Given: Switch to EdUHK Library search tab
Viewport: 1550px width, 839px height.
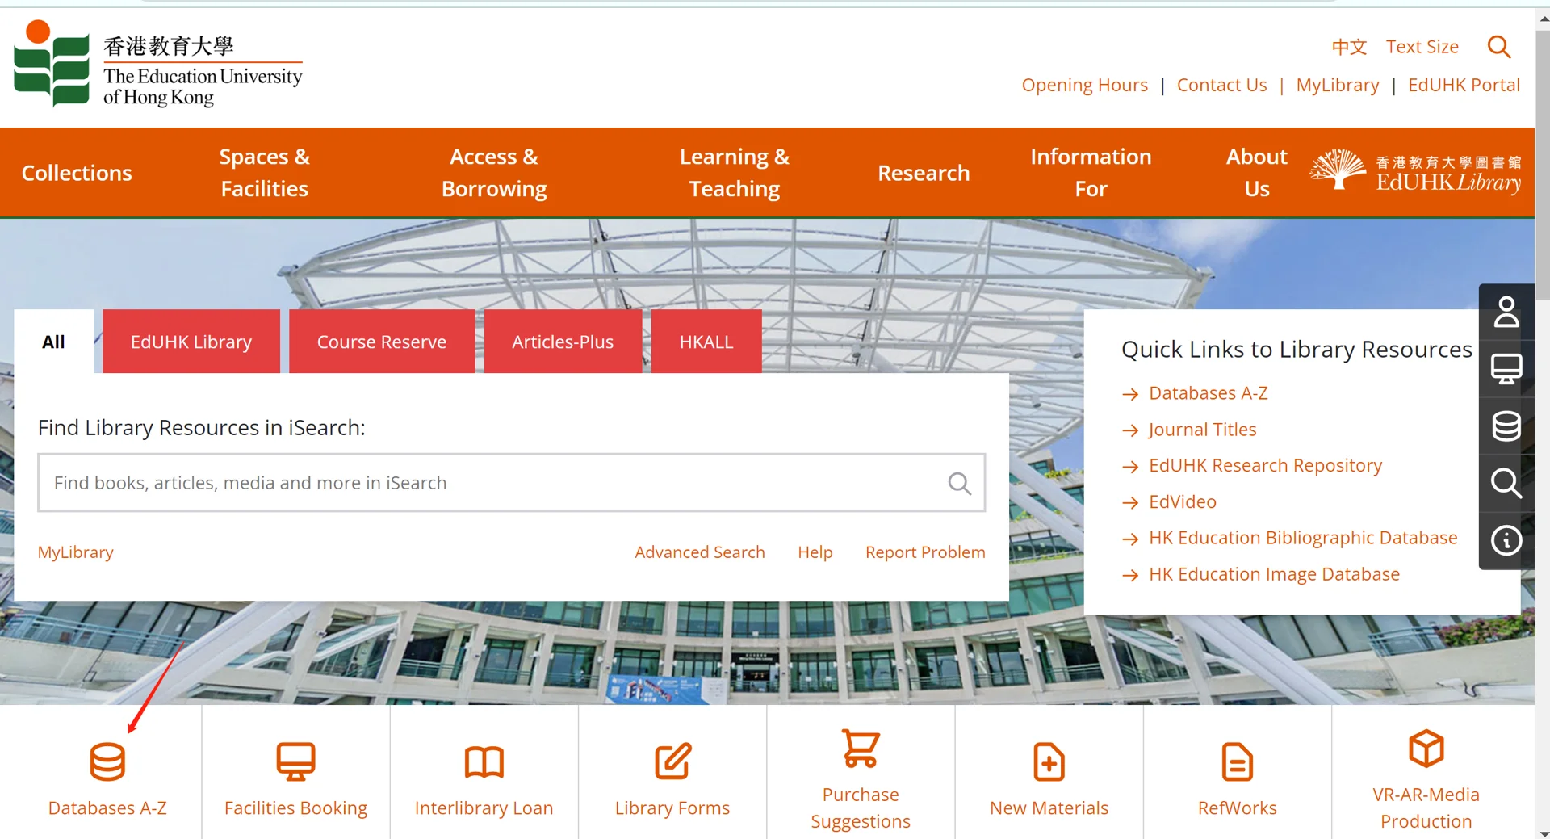Looking at the screenshot, I should point(191,342).
